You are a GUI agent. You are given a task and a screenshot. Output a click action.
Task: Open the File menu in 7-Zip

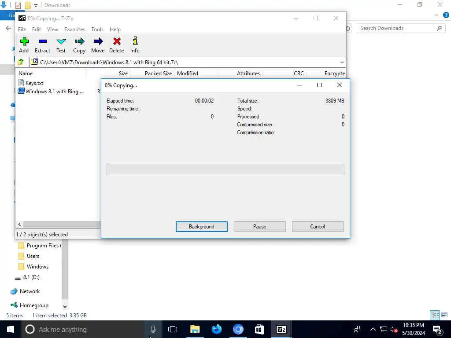pyautogui.click(x=22, y=29)
